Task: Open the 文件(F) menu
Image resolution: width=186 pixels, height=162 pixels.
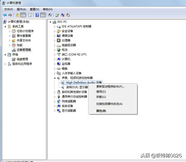Action: coord(9,9)
